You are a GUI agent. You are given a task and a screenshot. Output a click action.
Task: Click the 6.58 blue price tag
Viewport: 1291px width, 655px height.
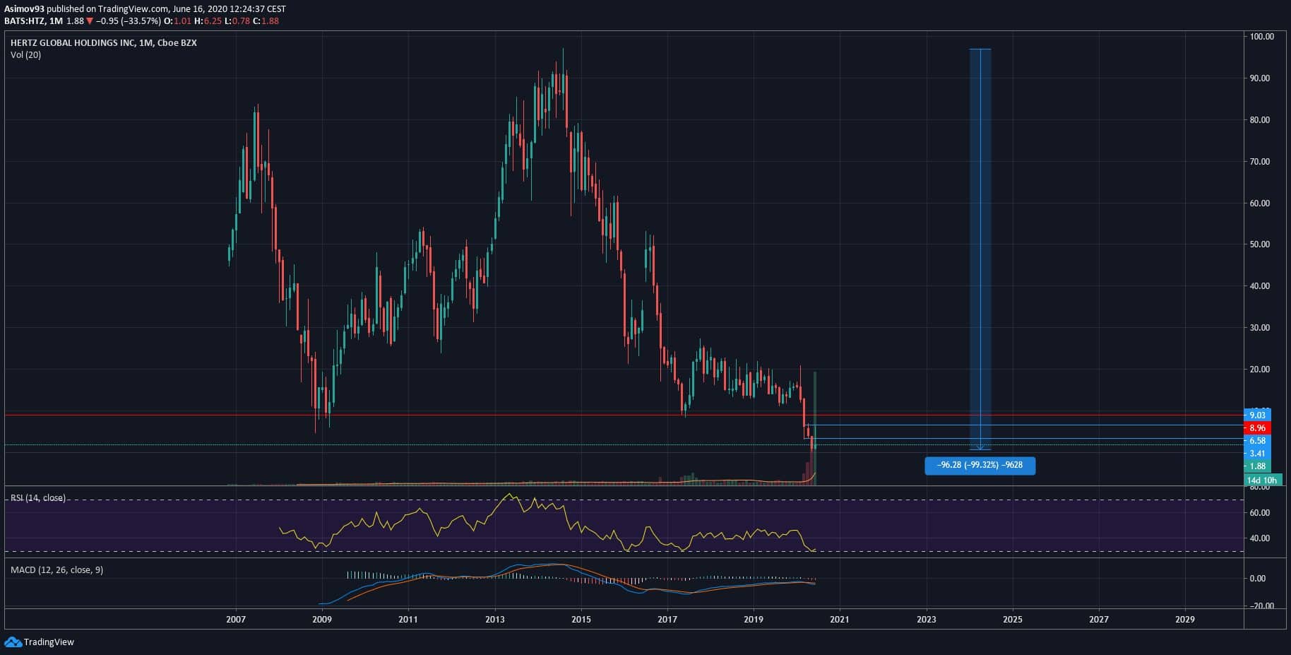(x=1257, y=441)
